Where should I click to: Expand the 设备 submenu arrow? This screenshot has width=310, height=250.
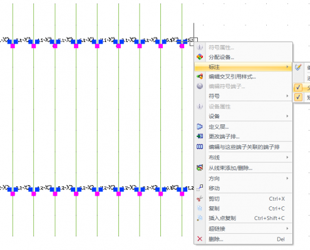click(287, 116)
